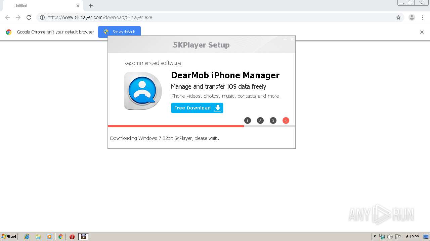Switch to Chrome in taskbar

tap(60, 237)
